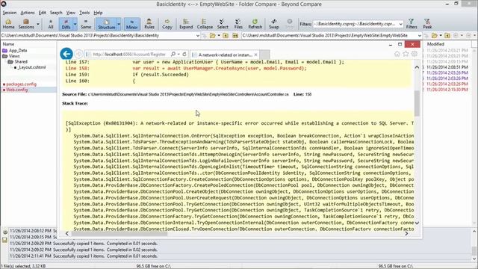Image resolution: width=478 pixels, height=269 pixels.
Task: Click the Select toolbar button
Action: click(x=223, y=24)
